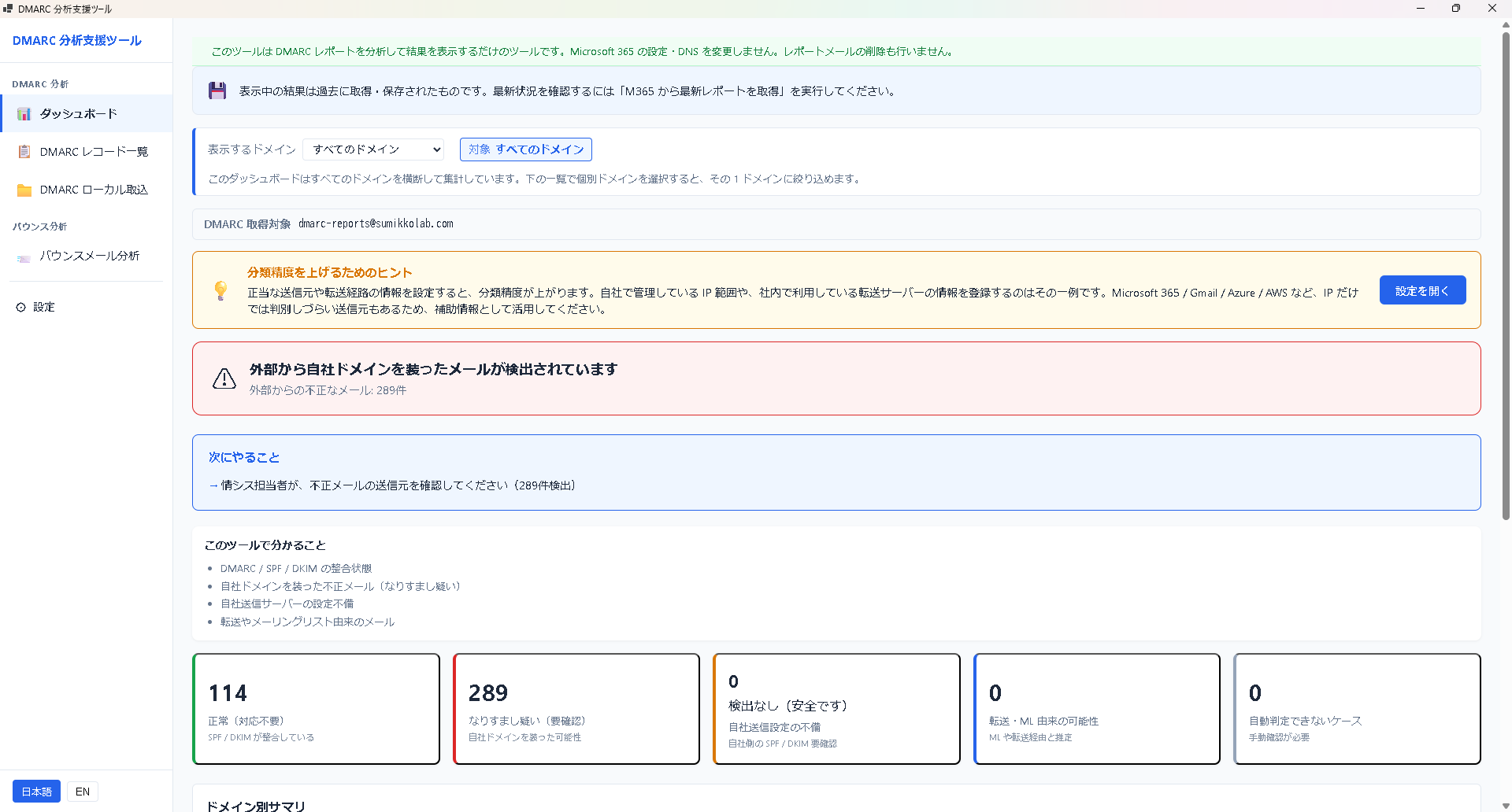Click the 次にやること heading
Image resolution: width=1512 pixels, height=812 pixels.
[x=244, y=457]
